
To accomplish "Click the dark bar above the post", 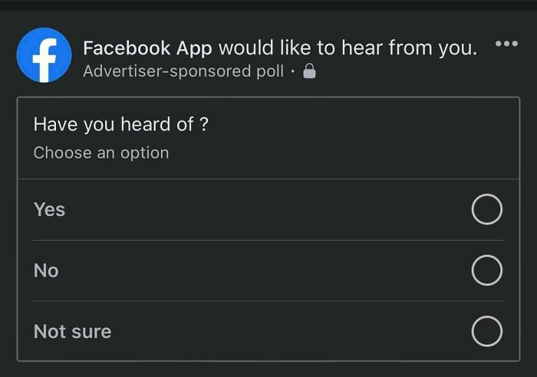I will pos(268,5).
